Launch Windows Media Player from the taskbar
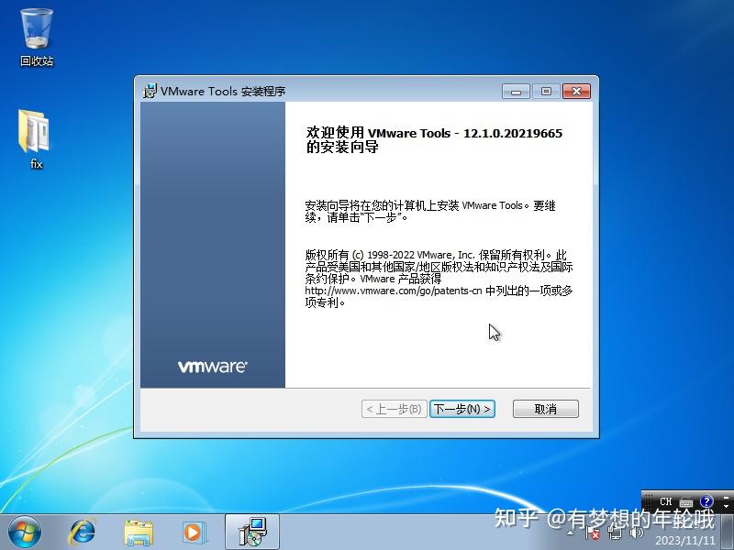 click(x=193, y=532)
